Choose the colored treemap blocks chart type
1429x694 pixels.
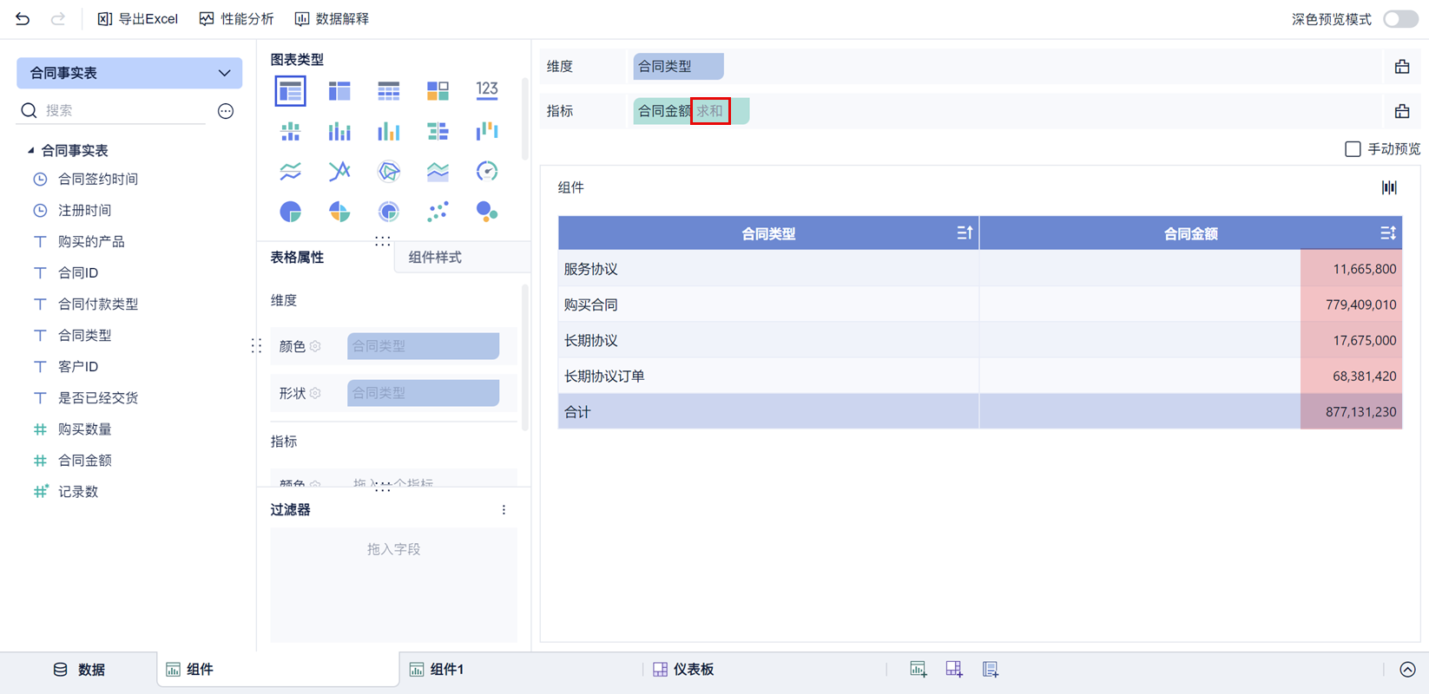pyautogui.click(x=438, y=90)
